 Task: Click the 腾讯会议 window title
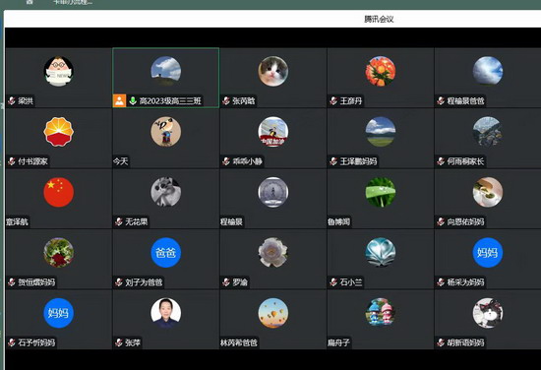coord(379,19)
